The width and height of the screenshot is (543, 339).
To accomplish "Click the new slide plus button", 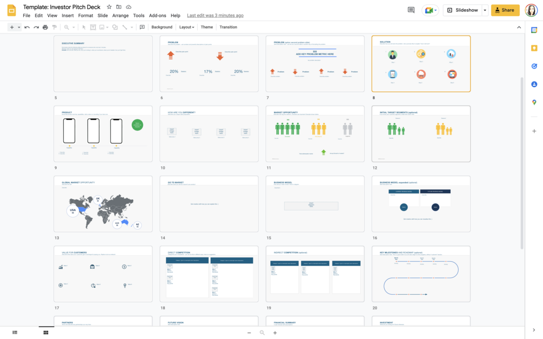I will click(12, 27).
